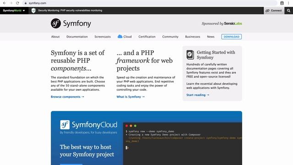Click the SymfonyCloud wordmark in the banner
Screen dimensions: 293x165
click(95, 125)
